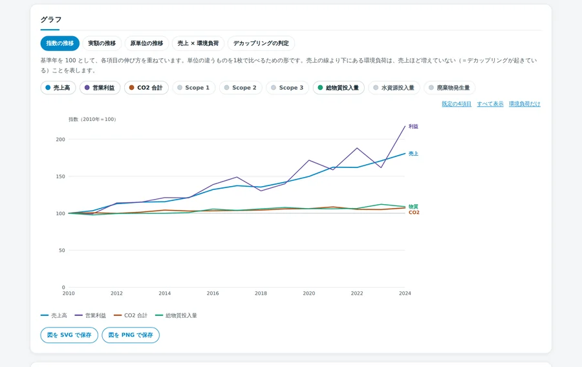582x367 pixels.
Task: Switch to the 実額の推移 tab
Action: [x=102, y=43]
